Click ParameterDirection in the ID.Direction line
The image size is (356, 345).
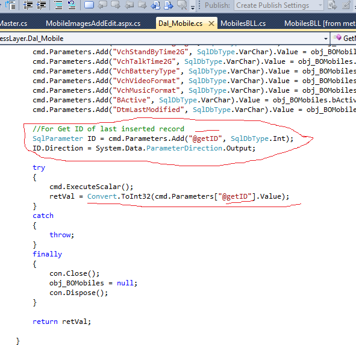click(184, 148)
